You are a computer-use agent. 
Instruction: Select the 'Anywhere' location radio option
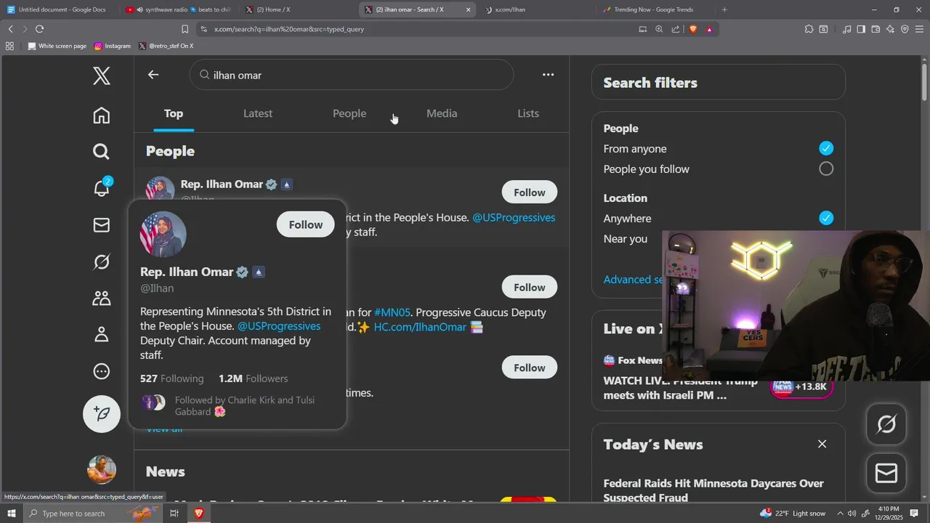[x=826, y=219]
